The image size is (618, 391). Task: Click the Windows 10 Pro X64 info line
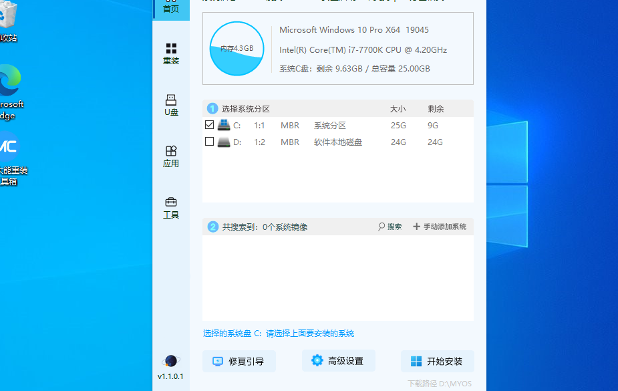[354, 30]
